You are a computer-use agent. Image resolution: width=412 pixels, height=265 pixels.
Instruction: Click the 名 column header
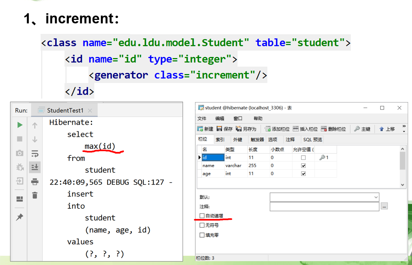point(213,149)
